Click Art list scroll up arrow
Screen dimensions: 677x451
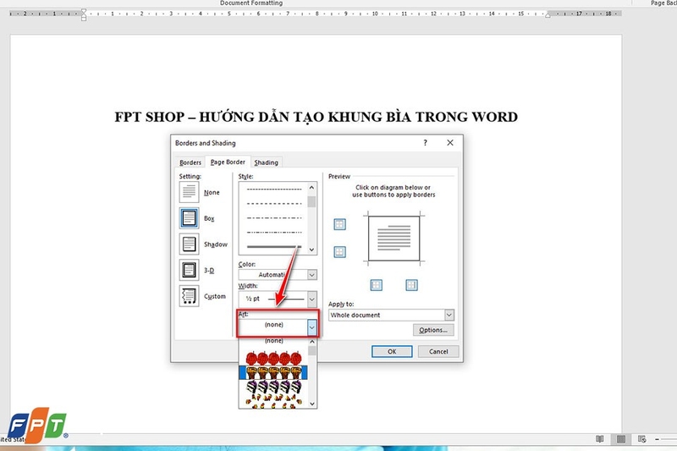point(312,342)
